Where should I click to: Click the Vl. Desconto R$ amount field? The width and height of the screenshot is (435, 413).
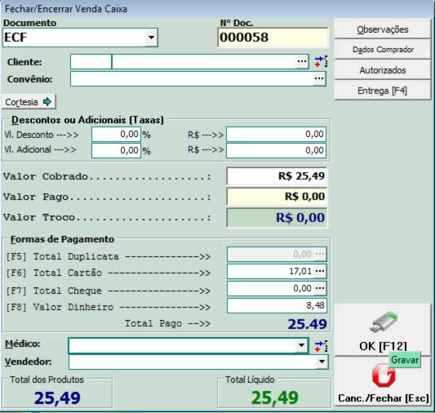277,134
